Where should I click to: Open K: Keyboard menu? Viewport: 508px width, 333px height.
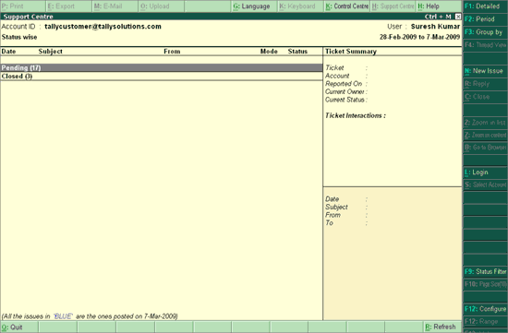300,6
